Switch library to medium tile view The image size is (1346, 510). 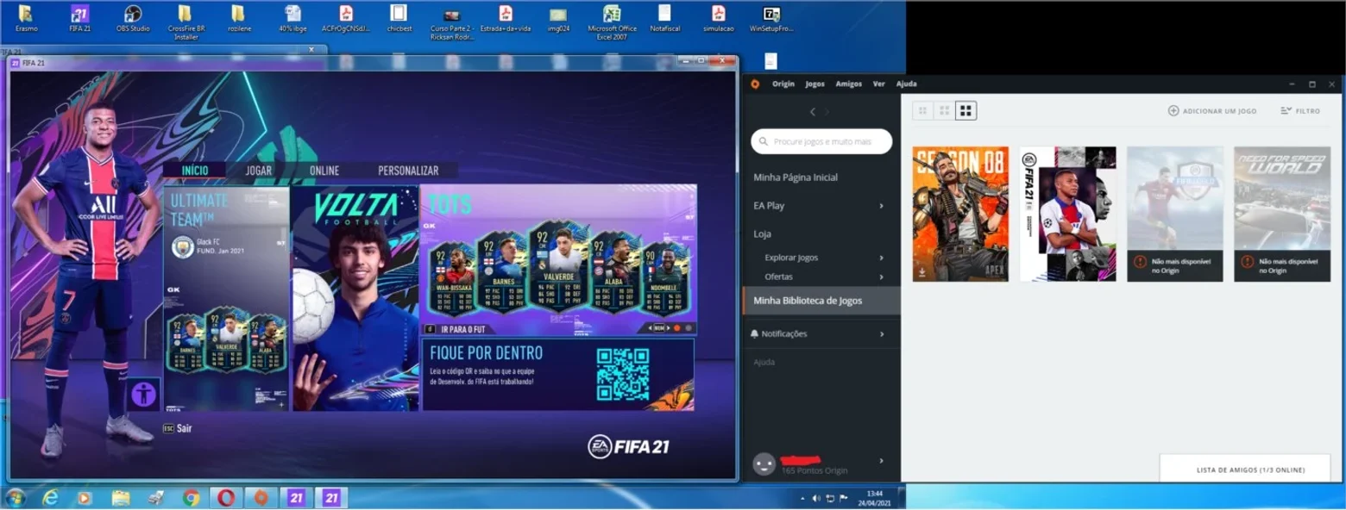coord(945,110)
